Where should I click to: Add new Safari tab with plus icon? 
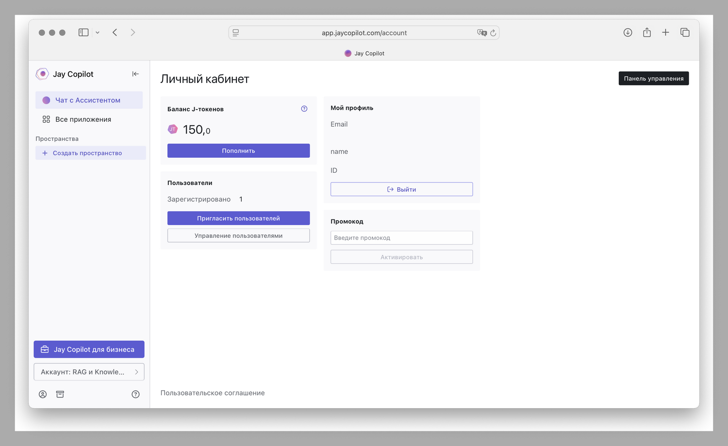pos(665,33)
